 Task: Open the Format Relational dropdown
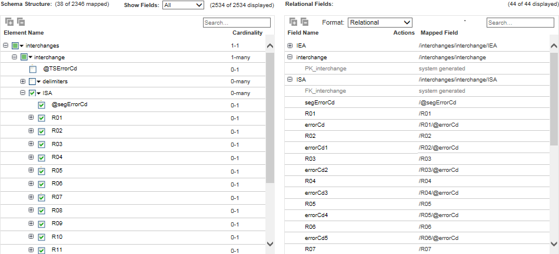click(380, 22)
